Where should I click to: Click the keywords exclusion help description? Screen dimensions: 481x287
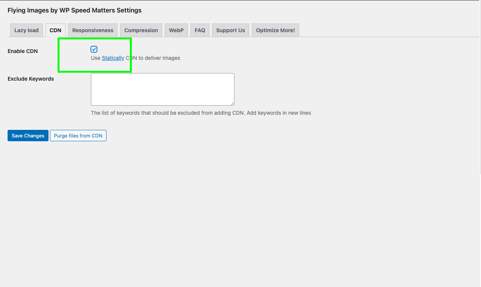(201, 113)
